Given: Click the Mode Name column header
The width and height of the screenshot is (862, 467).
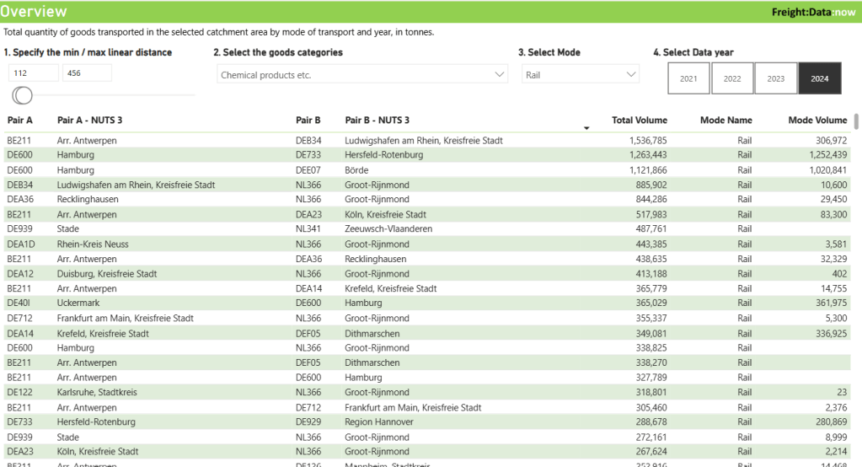Looking at the screenshot, I should (x=725, y=121).
